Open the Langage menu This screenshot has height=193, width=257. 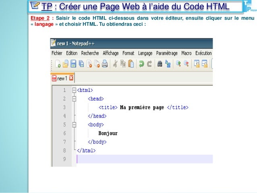[x=145, y=54]
